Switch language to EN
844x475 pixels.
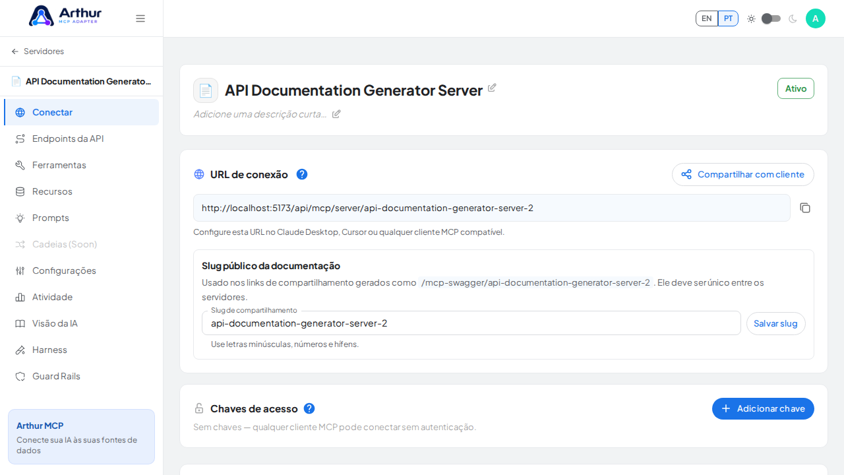tap(707, 18)
